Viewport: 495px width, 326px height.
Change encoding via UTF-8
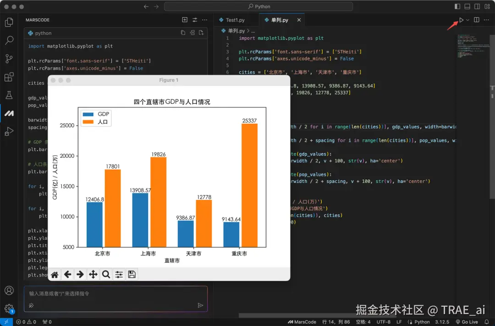[384, 322]
